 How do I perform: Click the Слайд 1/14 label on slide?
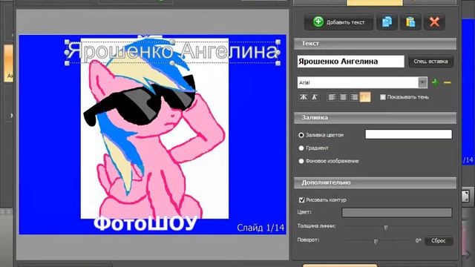point(261,228)
